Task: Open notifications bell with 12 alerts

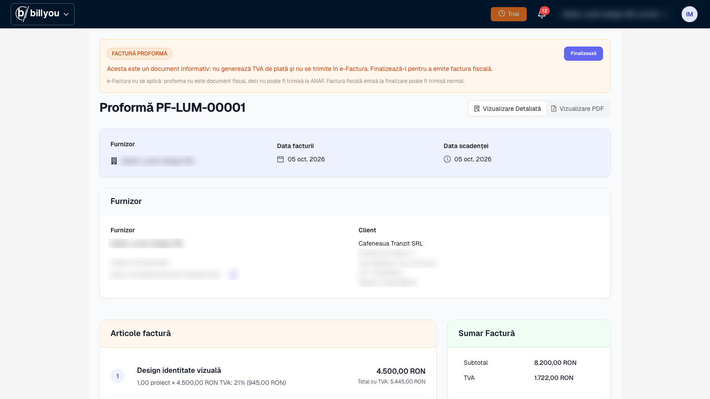Action: click(x=542, y=14)
